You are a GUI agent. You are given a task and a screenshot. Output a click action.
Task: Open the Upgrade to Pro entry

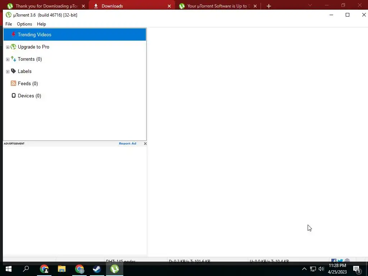click(x=33, y=47)
